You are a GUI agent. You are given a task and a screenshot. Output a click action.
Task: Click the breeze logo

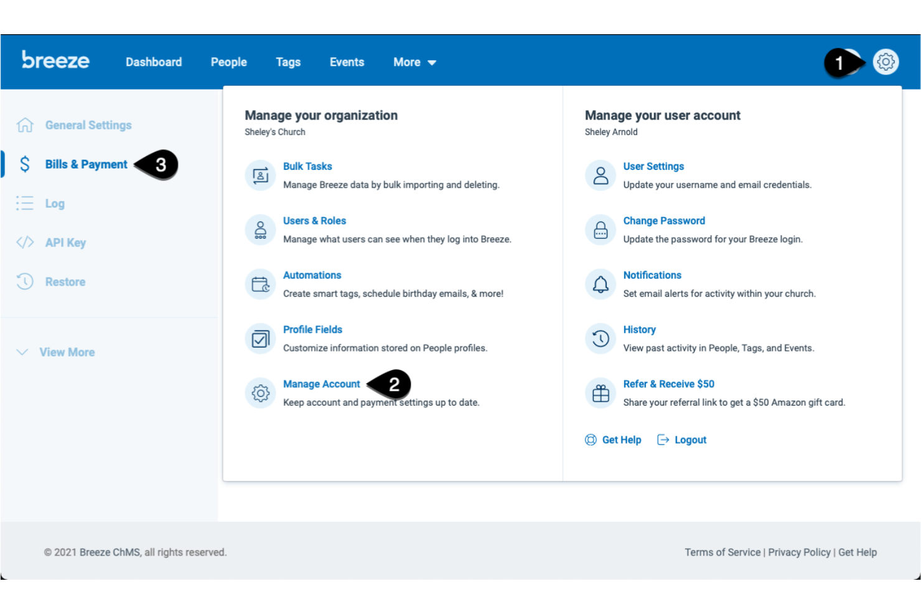point(55,60)
